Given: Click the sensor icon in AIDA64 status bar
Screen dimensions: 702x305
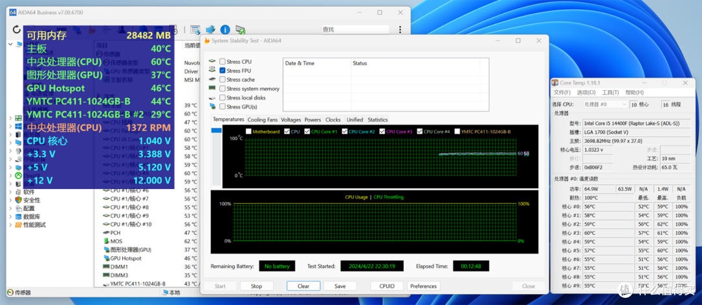Looking at the screenshot, I should [10, 293].
